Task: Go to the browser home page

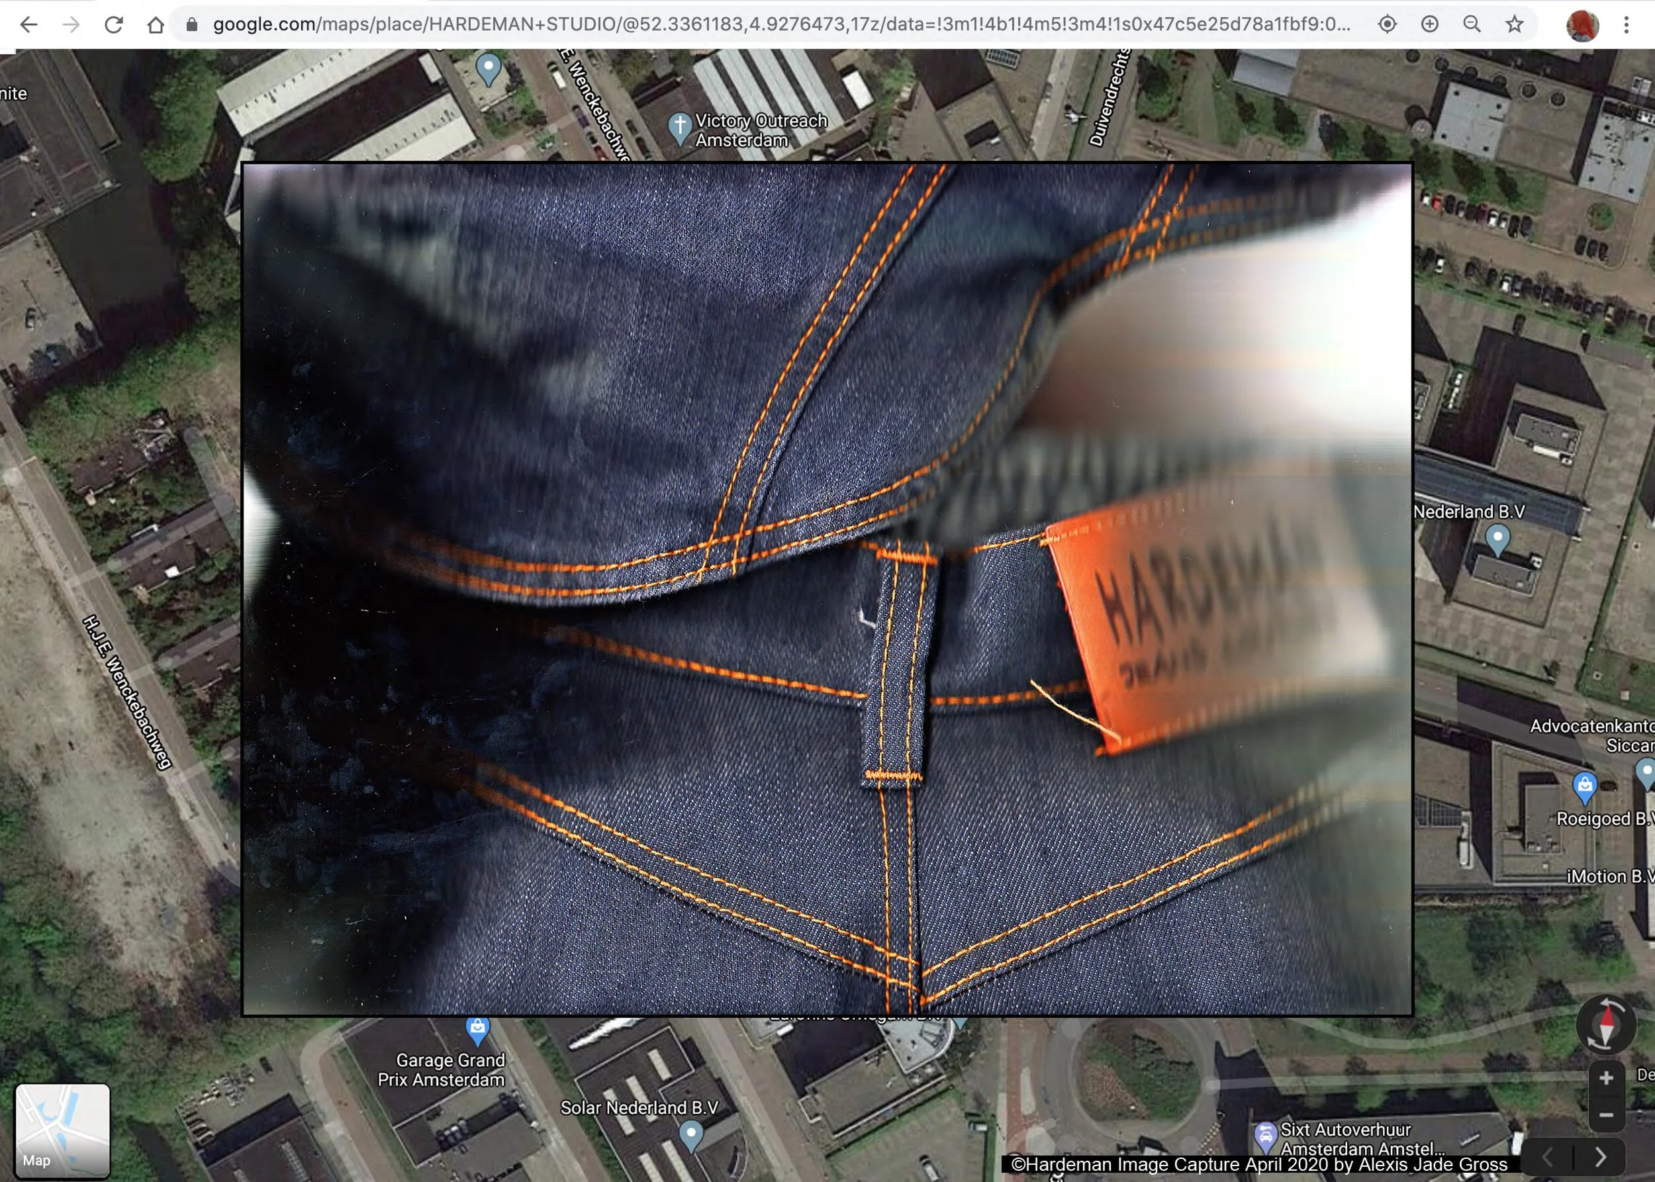Action: [x=155, y=24]
